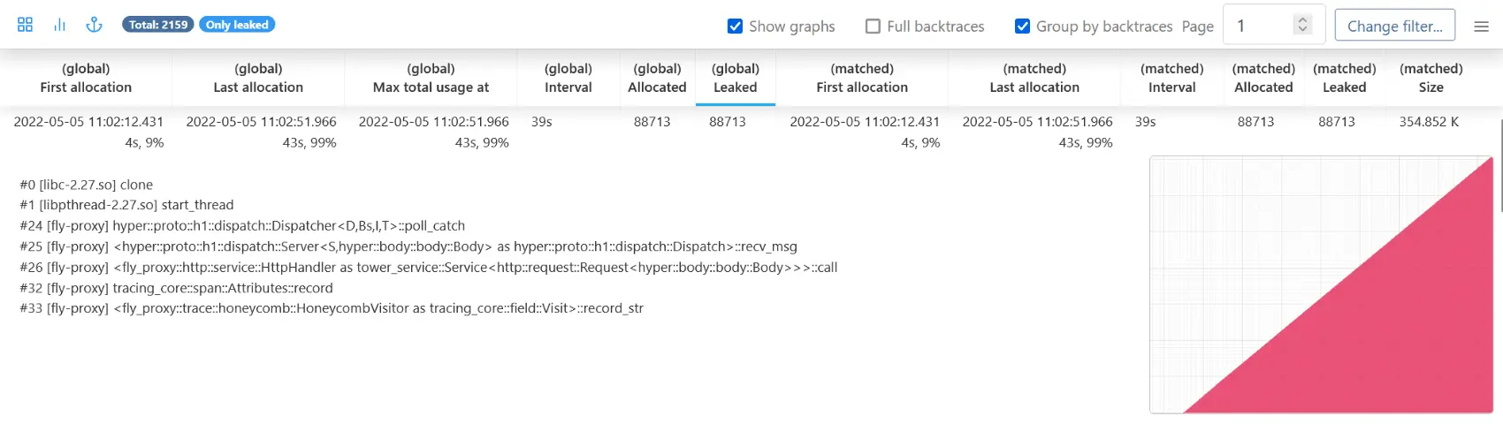1503x424 pixels.
Task: Sort by global Leaked column
Action: point(736,78)
